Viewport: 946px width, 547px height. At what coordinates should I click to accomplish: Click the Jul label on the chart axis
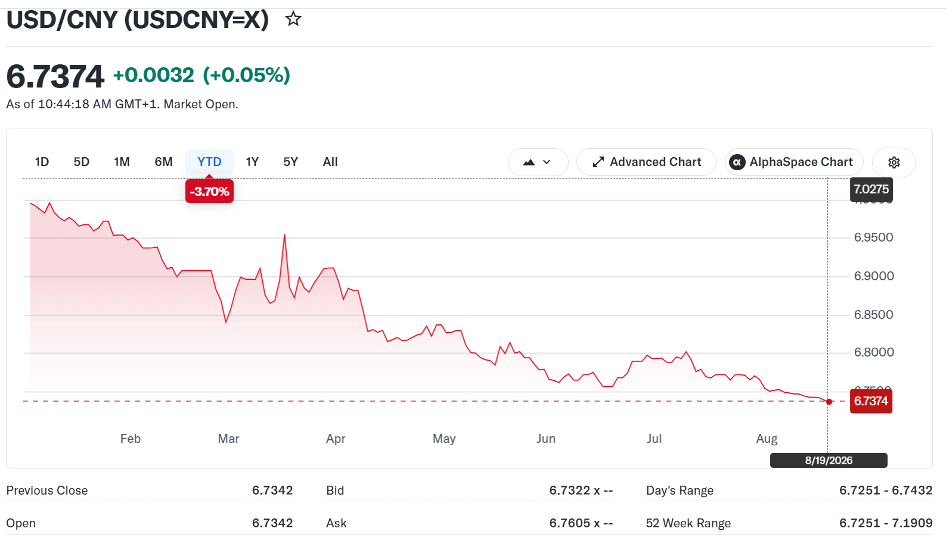[654, 439]
